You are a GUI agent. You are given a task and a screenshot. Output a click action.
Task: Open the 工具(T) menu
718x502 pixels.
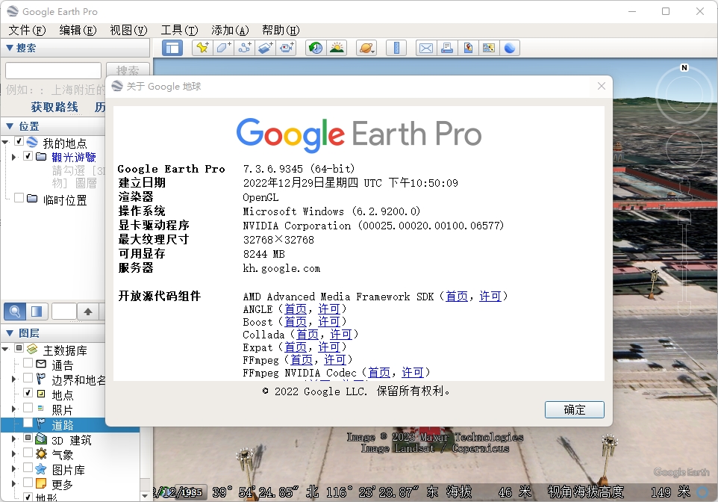pos(179,30)
